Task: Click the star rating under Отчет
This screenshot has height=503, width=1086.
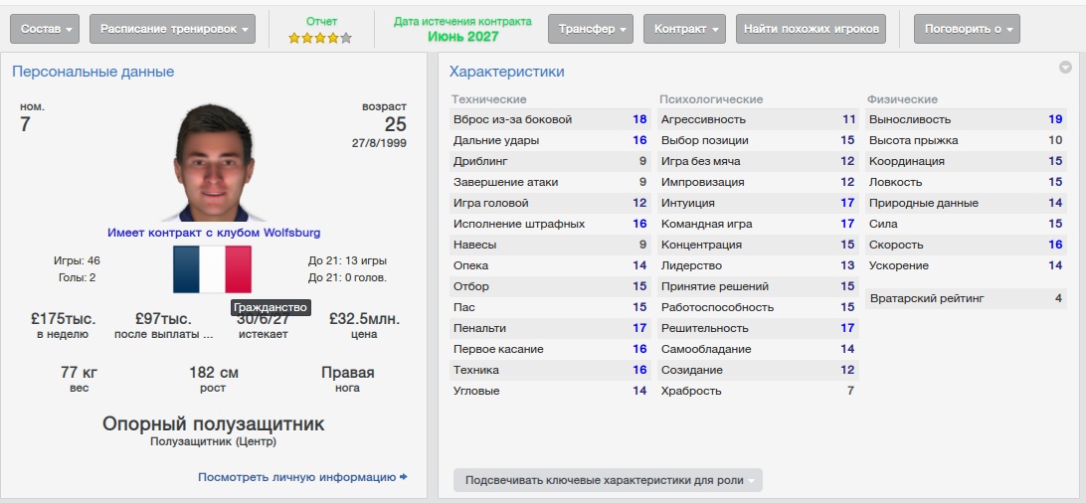Action: tap(320, 39)
